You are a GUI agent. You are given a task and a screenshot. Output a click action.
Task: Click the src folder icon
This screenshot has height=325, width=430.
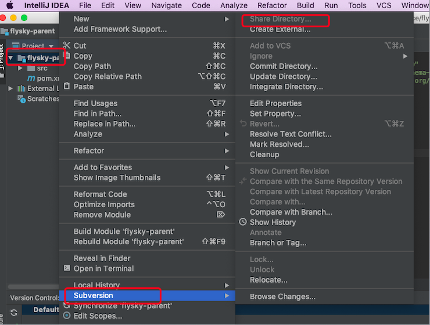click(x=31, y=68)
